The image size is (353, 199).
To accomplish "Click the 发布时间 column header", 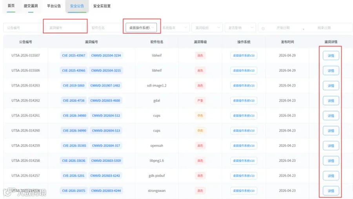I will coord(287,42).
